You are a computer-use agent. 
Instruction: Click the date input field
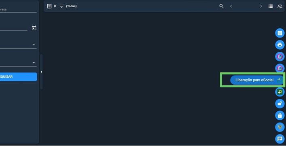coord(13,28)
